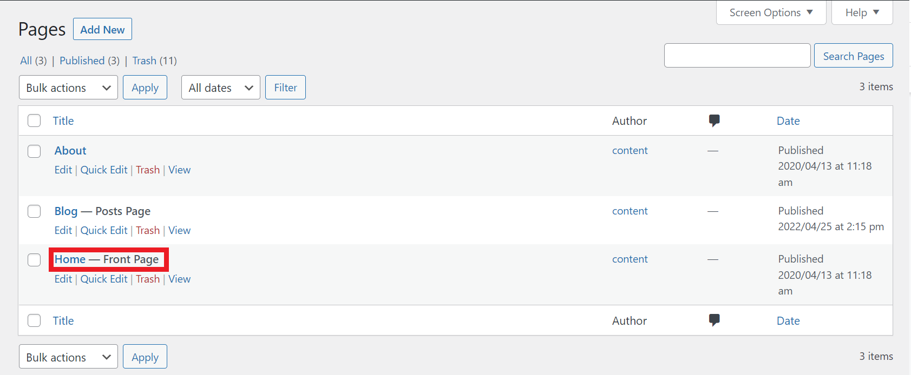
Task: Show the Trash (11) pages view
Action: 145,61
